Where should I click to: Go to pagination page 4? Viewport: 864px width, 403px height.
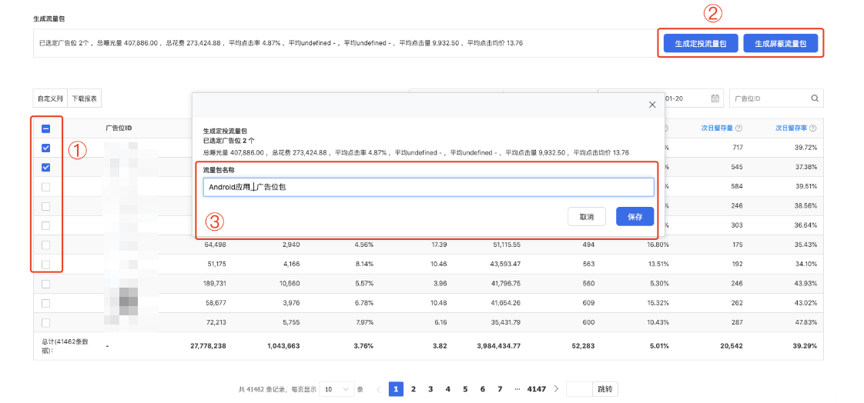point(448,388)
